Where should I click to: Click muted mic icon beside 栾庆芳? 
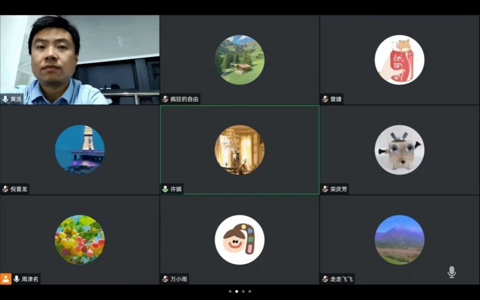[325, 189]
